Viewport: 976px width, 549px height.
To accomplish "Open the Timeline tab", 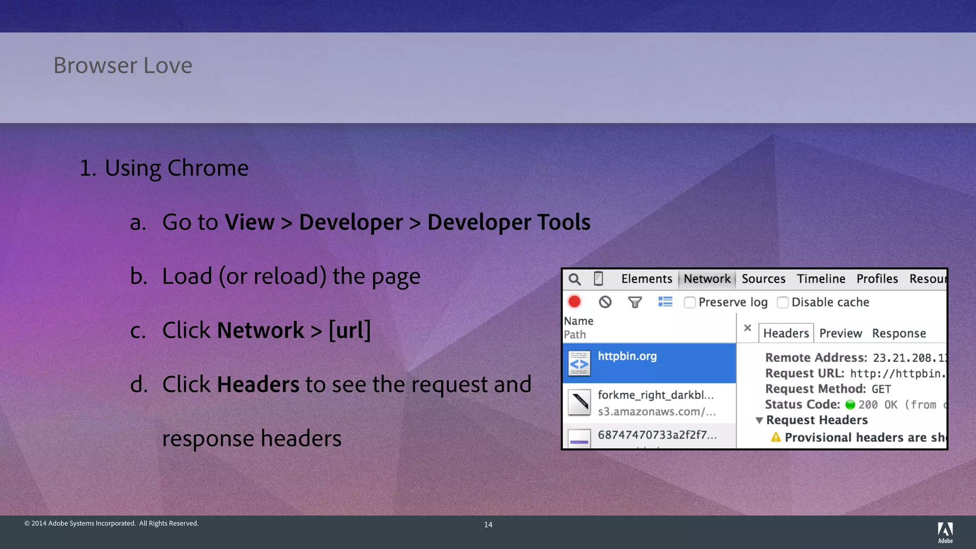I will [821, 279].
